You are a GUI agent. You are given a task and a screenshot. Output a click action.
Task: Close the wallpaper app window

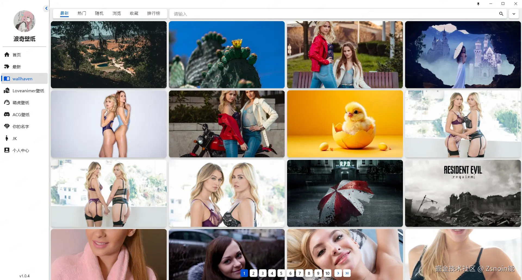[x=516, y=4]
